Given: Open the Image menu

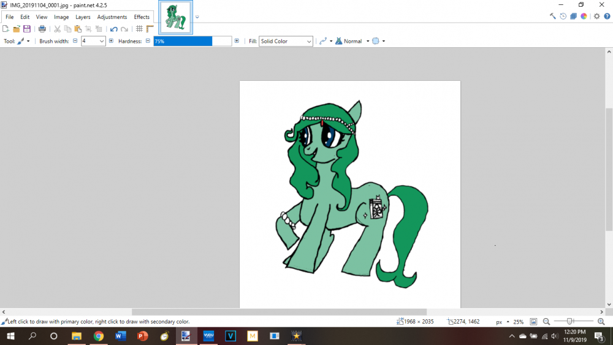Looking at the screenshot, I should [x=61, y=17].
